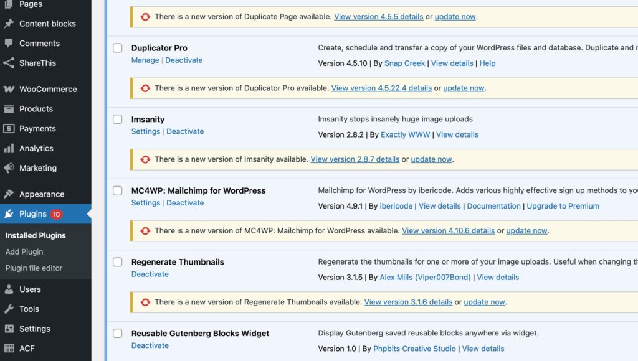This screenshot has width=638, height=361.
Task: Click the WooCommerce logo icon
Action: click(x=9, y=89)
